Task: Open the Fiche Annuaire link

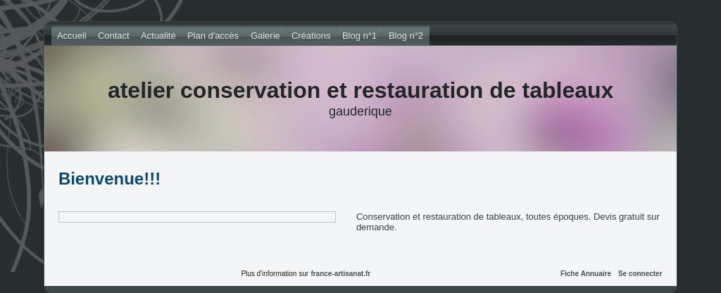Action: [586, 274]
